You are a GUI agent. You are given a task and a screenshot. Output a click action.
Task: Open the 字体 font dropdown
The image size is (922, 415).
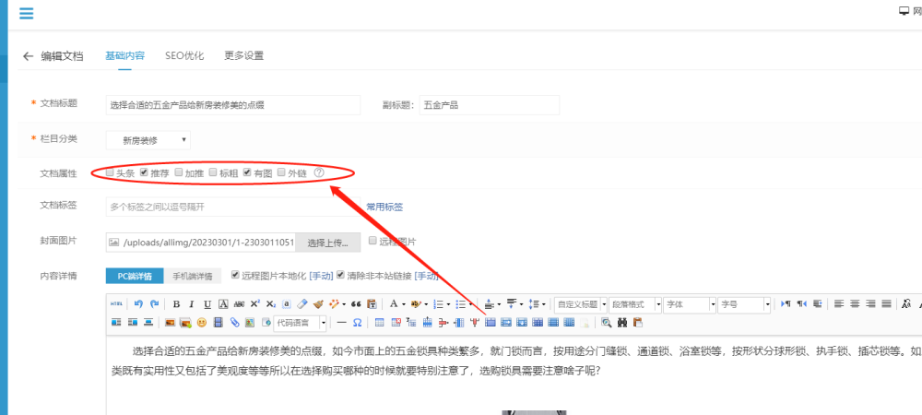pos(689,304)
